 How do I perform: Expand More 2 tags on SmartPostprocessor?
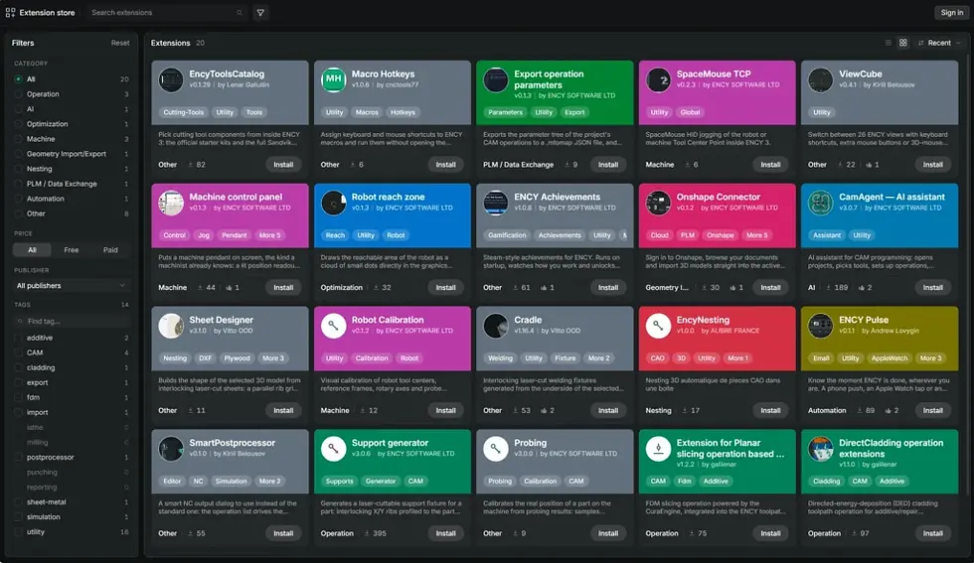tap(270, 481)
